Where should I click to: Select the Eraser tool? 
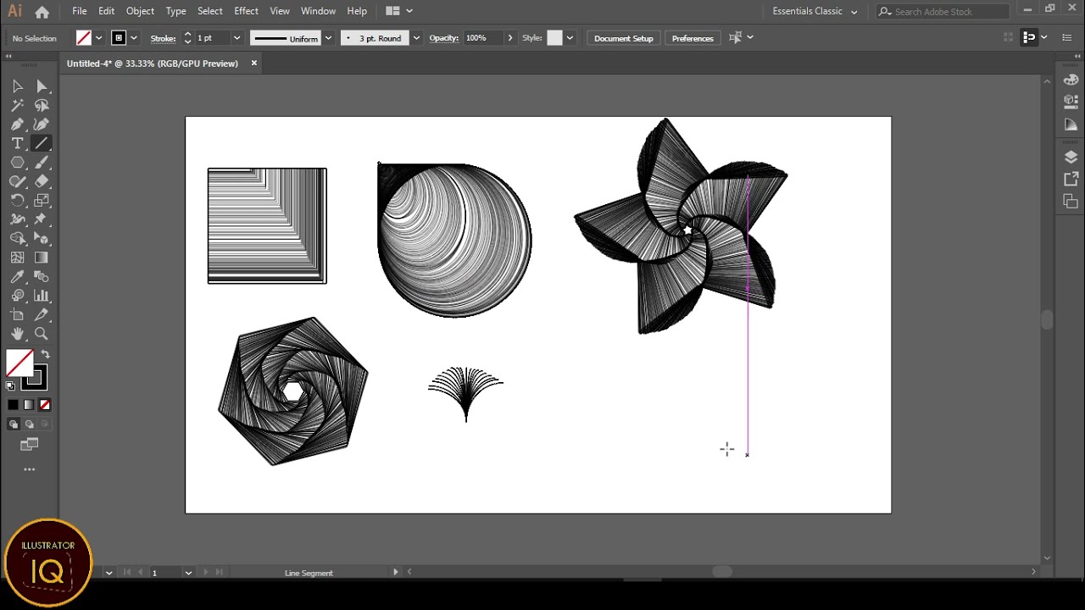click(x=42, y=181)
